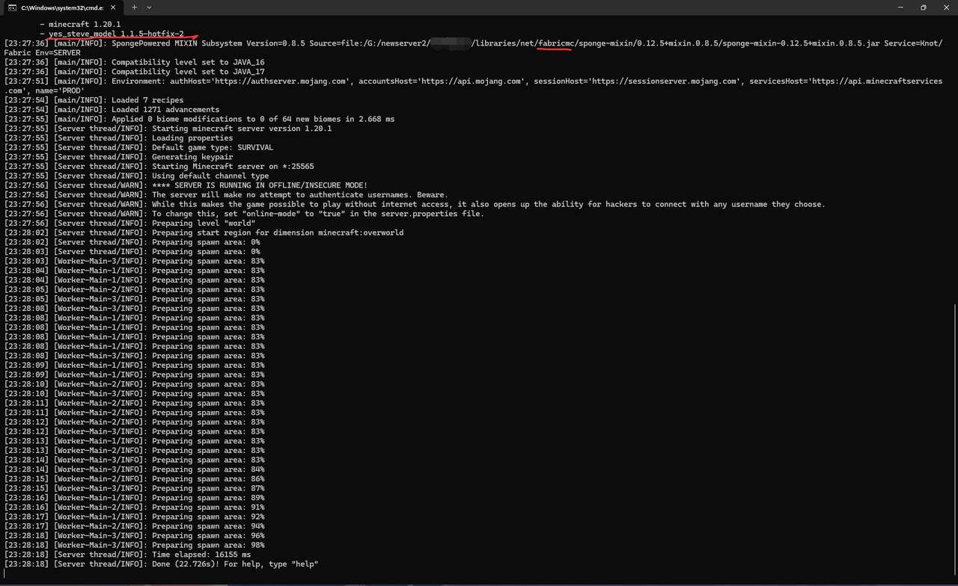
Task: Click the OFFLINE/INSECURE MODE warning line
Action: (x=186, y=185)
